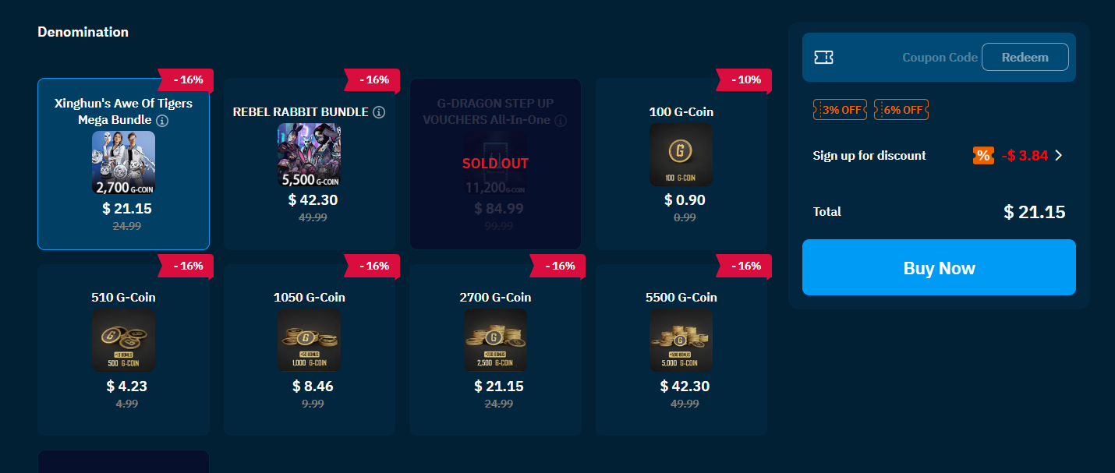Screen dimensions: 1115x473
Task: Click the Awe Of Tigers bundle artwork
Action: coord(123,162)
